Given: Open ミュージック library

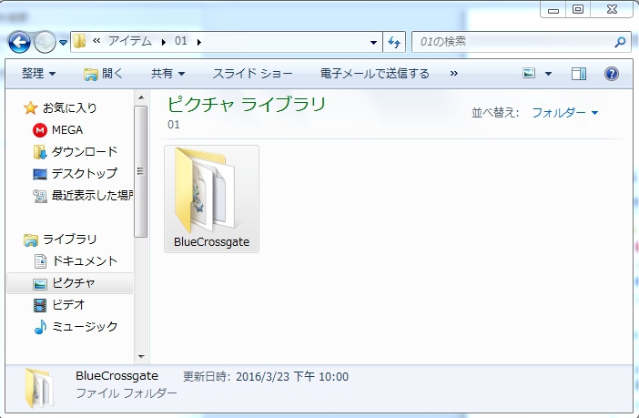Looking at the screenshot, I should coord(85,327).
